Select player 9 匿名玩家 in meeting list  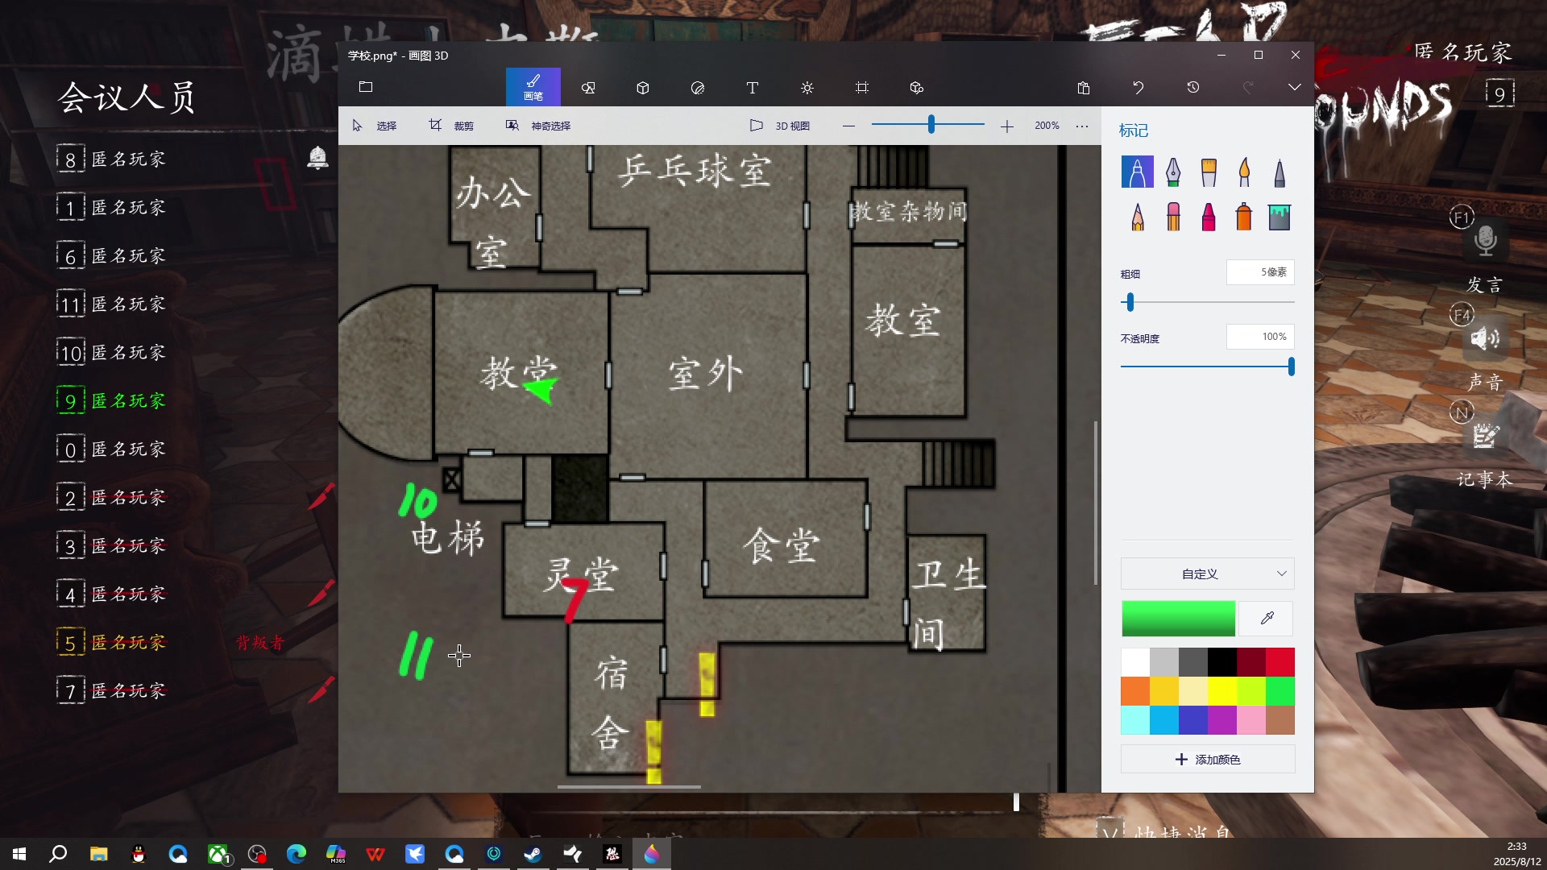(111, 400)
